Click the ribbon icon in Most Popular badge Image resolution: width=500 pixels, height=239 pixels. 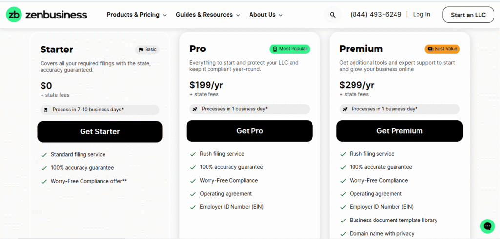pyautogui.click(x=275, y=49)
